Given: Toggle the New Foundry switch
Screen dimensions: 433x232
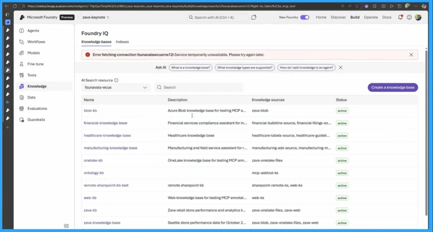Looking at the screenshot, I should pos(304,17).
